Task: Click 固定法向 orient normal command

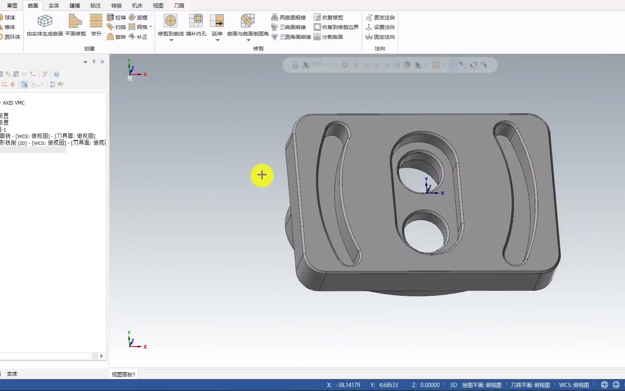Action: (380, 37)
